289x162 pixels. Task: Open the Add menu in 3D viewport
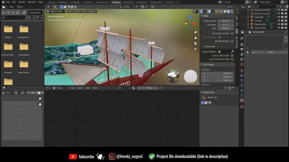pos(85,11)
